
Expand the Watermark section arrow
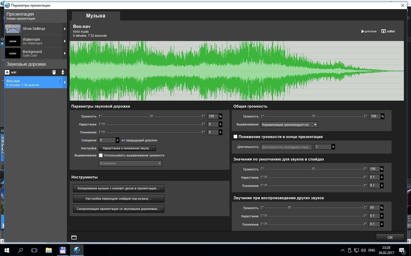(x=65, y=41)
